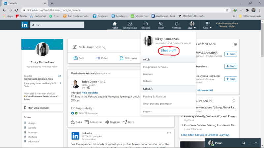Share the post with Bagikan
The image size is (264, 148).
coord(112,122)
